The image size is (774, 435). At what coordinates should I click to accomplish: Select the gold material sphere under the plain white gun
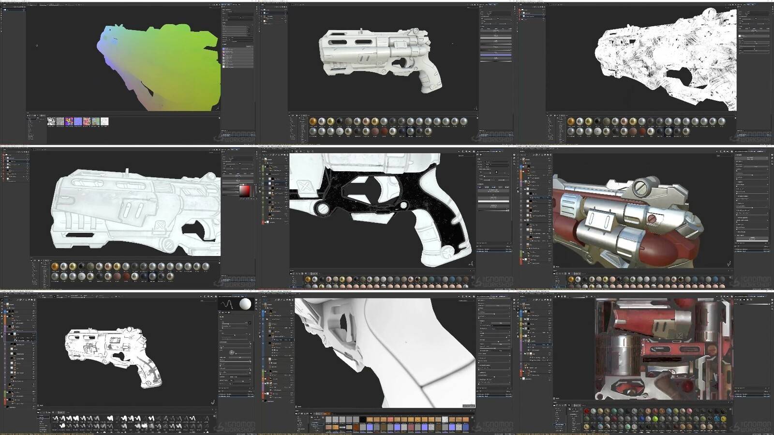click(x=313, y=121)
